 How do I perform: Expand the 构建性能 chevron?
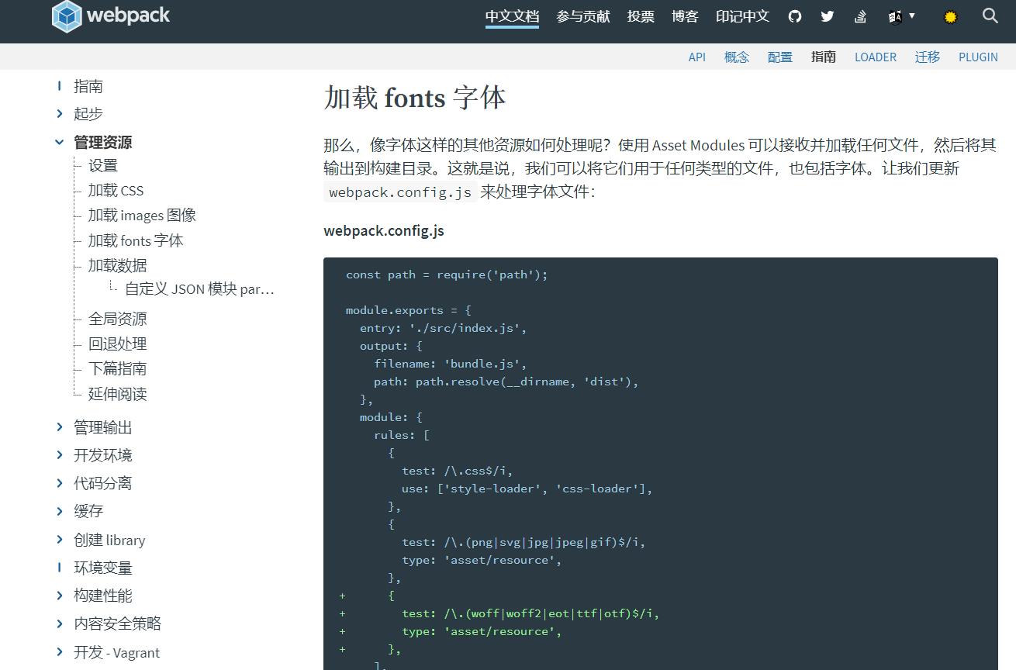[x=60, y=595]
